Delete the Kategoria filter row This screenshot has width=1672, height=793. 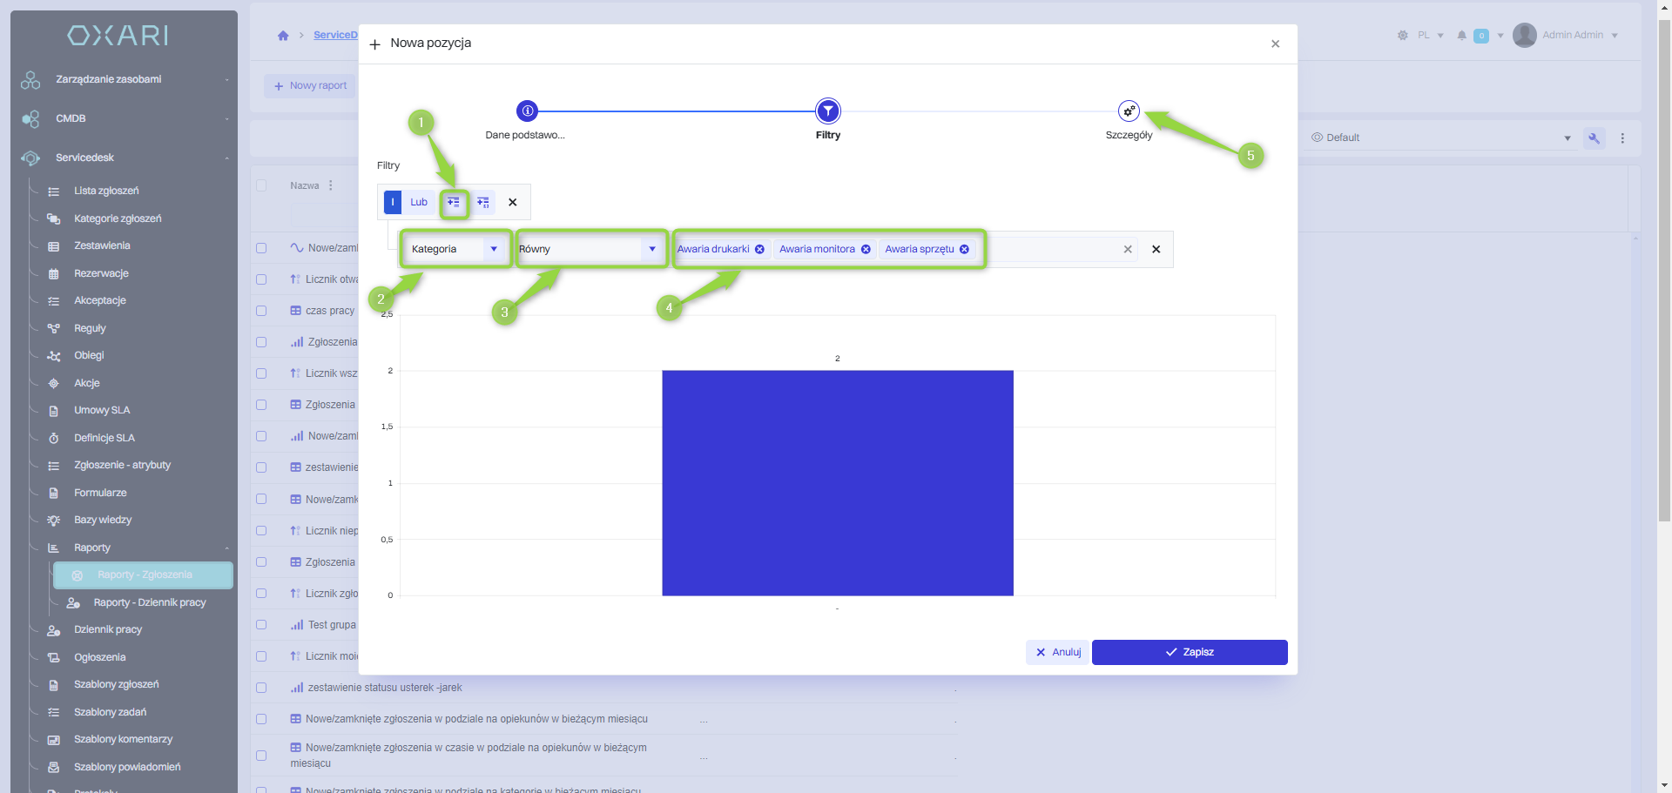1156,250
